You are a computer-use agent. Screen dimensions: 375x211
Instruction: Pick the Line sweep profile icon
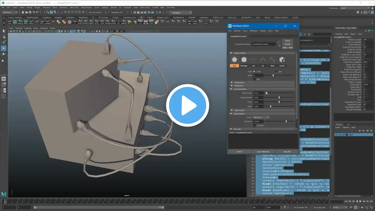click(x=253, y=60)
